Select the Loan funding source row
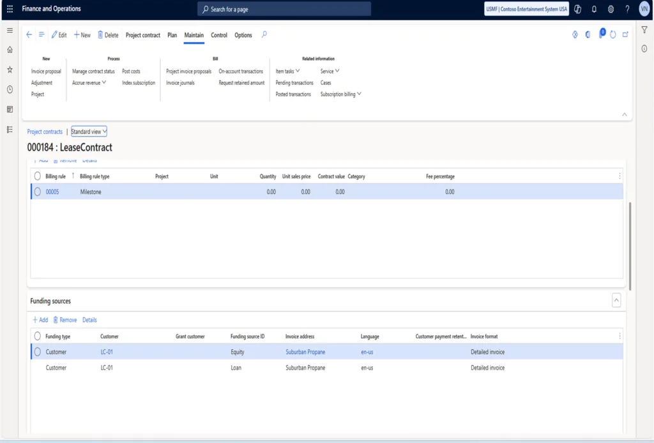This screenshot has width=654, height=443. point(326,368)
